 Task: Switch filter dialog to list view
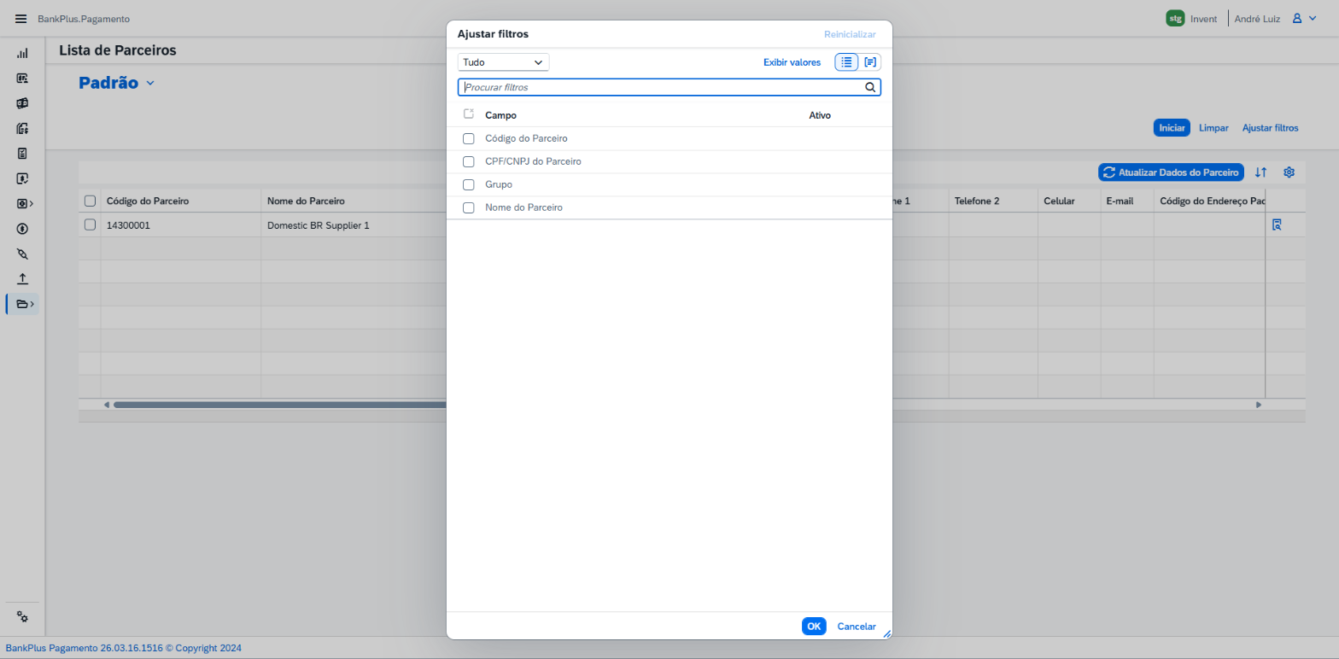tap(846, 62)
